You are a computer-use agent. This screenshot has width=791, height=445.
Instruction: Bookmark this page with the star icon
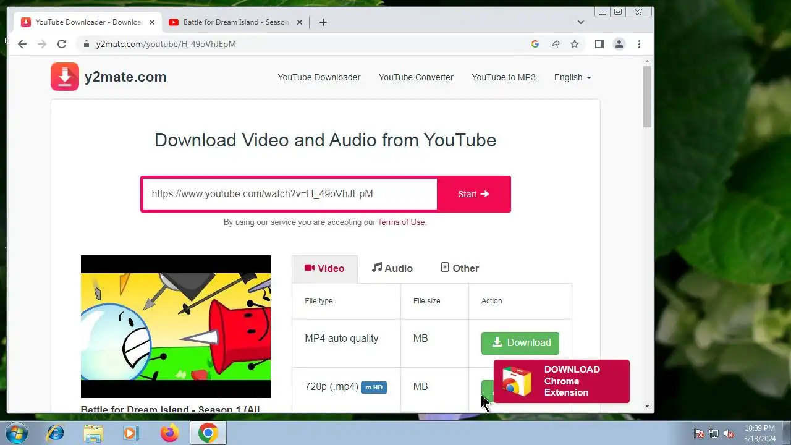[575, 44]
